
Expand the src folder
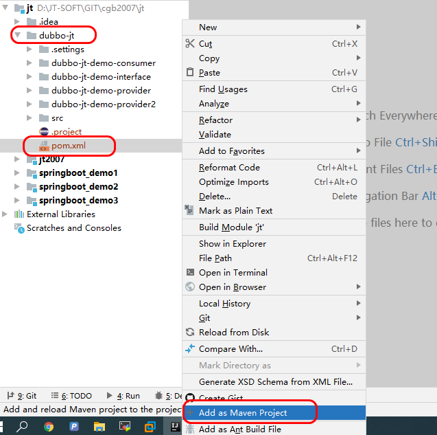coord(29,118)
